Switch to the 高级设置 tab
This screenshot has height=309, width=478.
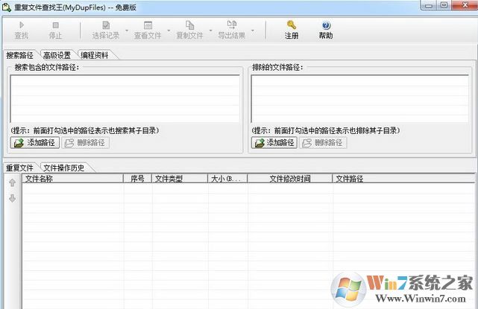coord(57,55)
